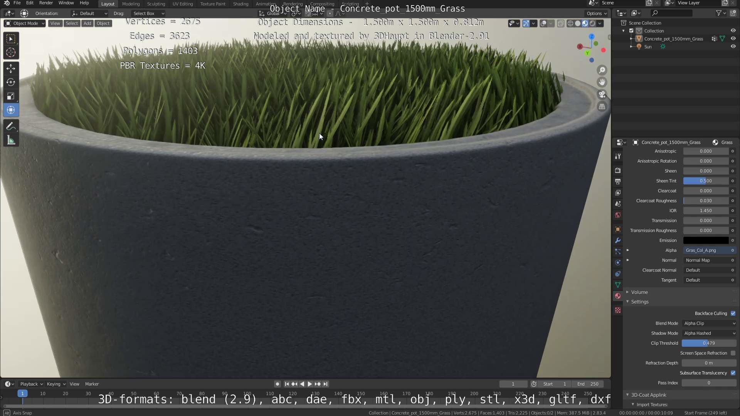Open viewport Options dropdown
Viewport: 740px width, 416px height.
click(x=597, y=13)
